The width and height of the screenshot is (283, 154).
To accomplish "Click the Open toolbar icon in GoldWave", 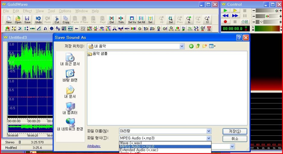I will pyautogui.click(x=18, y=20).
